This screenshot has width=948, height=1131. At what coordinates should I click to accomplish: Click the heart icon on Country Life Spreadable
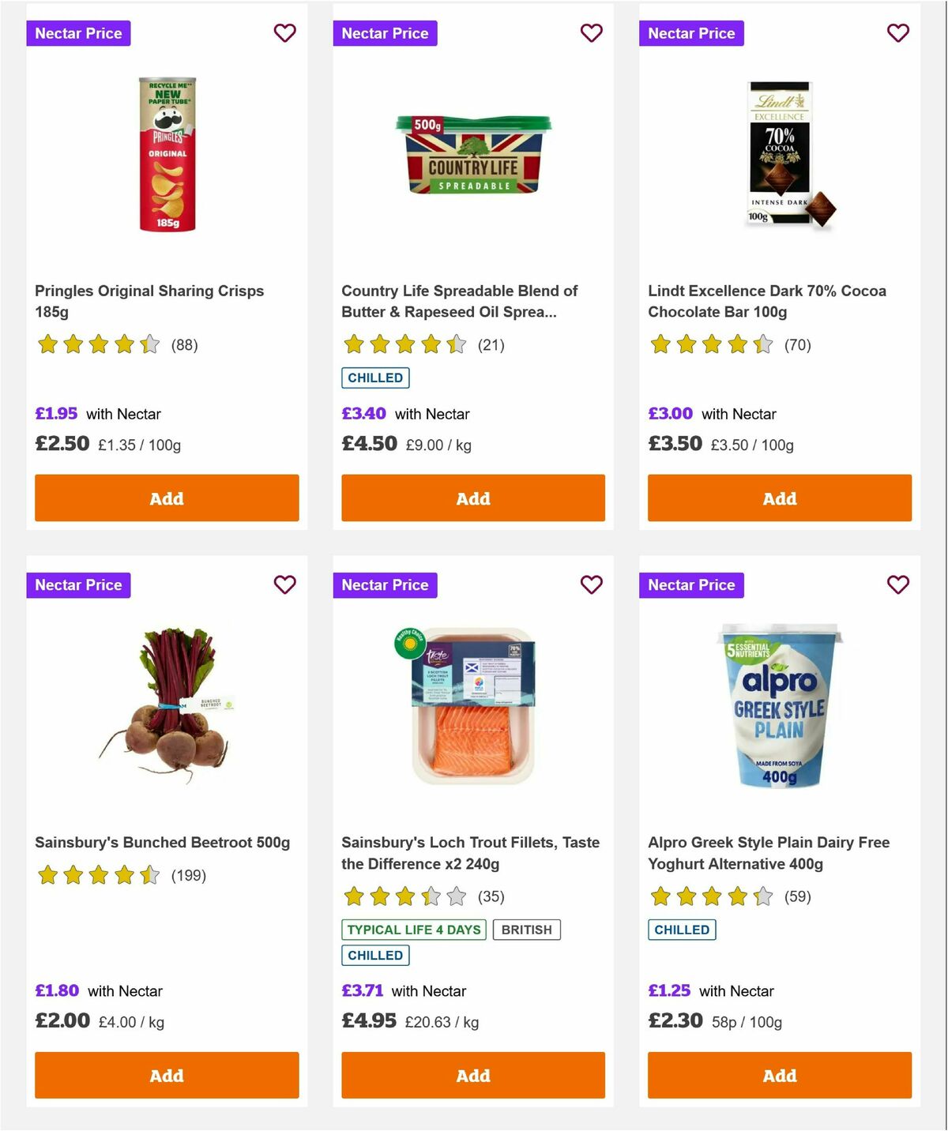(x=591, y=33)
